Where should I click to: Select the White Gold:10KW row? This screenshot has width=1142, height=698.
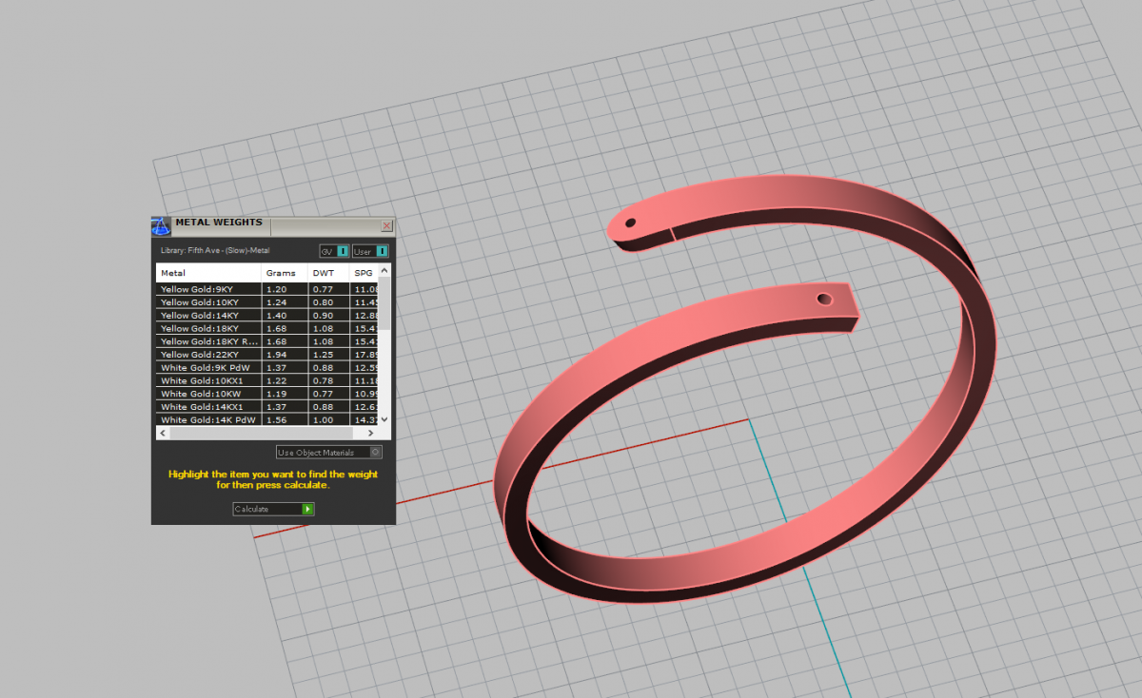(x=207, y=394)
